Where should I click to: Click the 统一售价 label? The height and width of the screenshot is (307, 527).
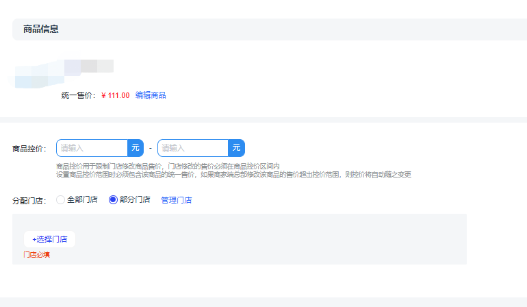pos(79,95)
